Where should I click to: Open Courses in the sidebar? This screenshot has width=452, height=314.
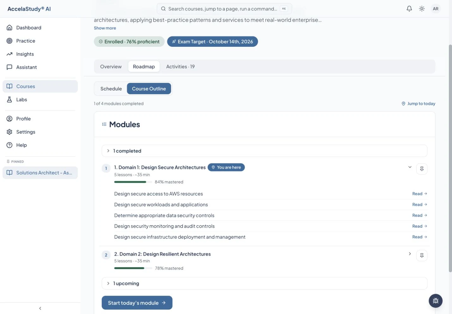click(x=40, y=86)
